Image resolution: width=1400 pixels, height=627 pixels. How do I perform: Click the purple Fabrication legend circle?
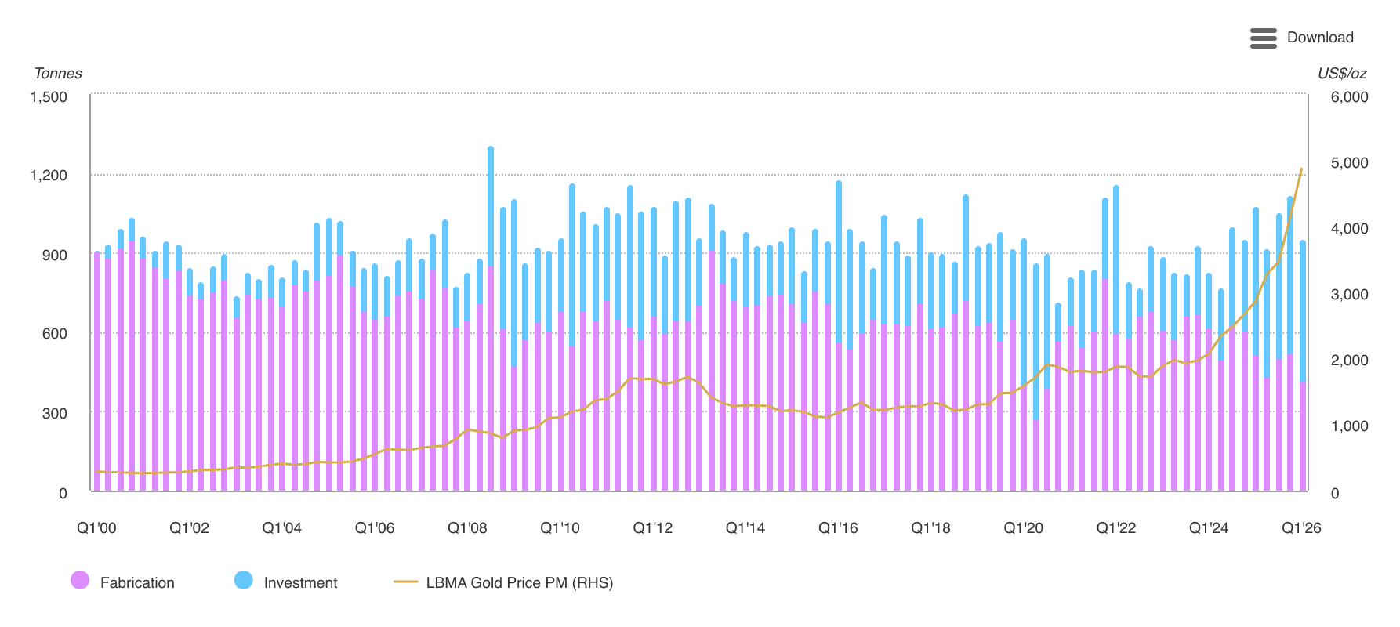click(80, 580)
